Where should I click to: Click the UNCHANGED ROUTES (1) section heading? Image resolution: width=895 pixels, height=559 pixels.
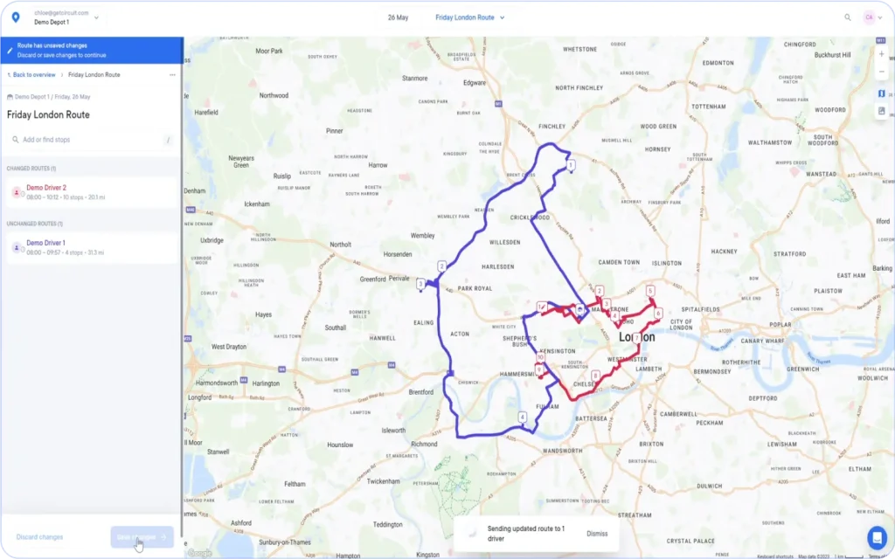tap(35, 224)
